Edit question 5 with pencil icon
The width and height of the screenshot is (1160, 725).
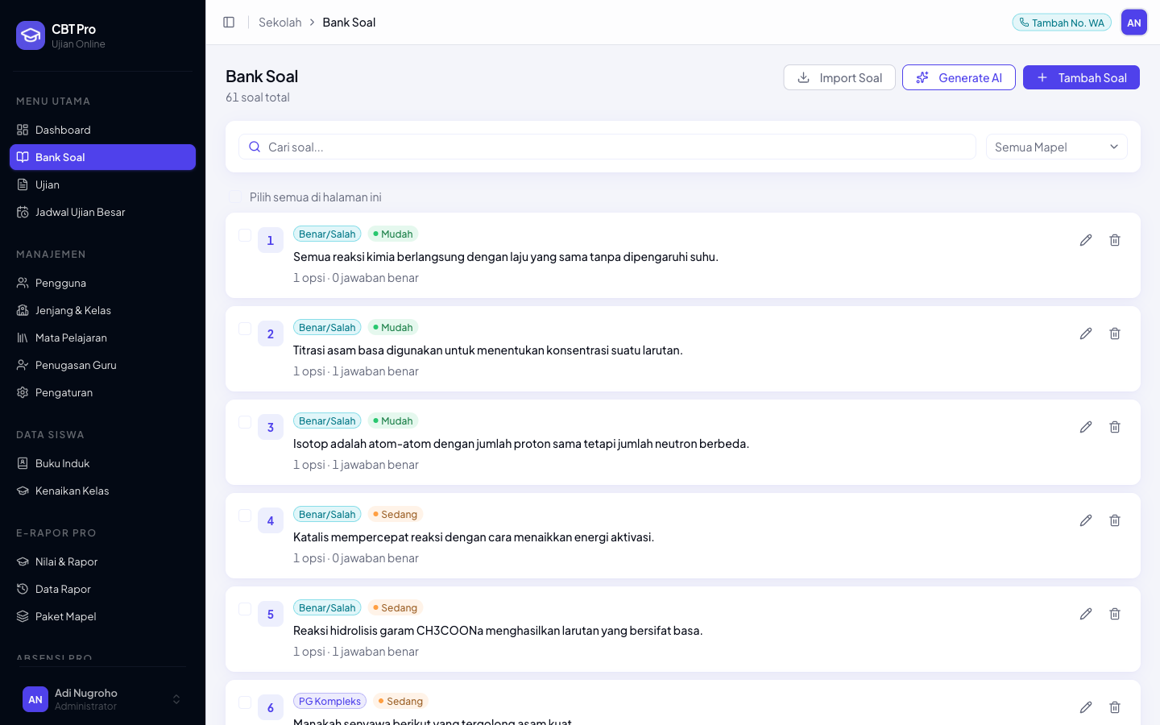(1086, 614)
